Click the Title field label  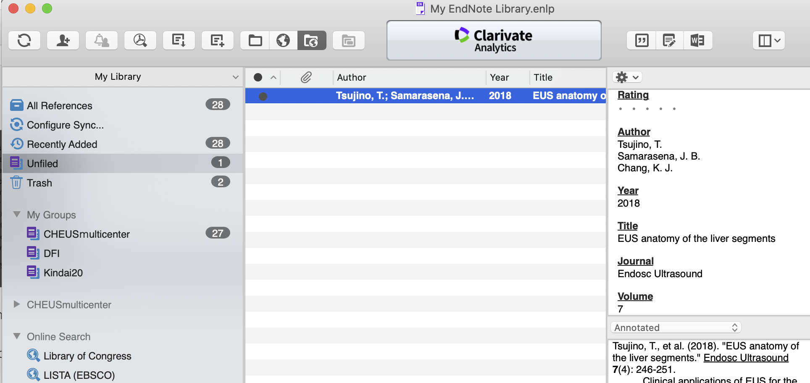[628, 226]
